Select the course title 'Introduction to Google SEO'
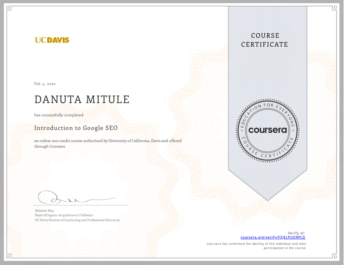 pyautogui.click(x=75, y=128)
